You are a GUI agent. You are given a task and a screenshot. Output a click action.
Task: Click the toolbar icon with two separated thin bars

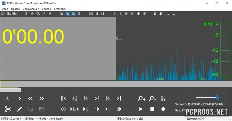point(103,14)
